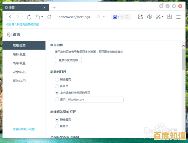188x143 pixels.
Task: Reload the page with the refresh icon
Action: pos(29,17)
